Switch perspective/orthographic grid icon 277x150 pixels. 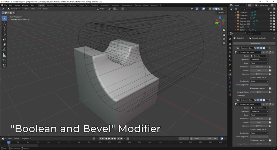(224, 43)
